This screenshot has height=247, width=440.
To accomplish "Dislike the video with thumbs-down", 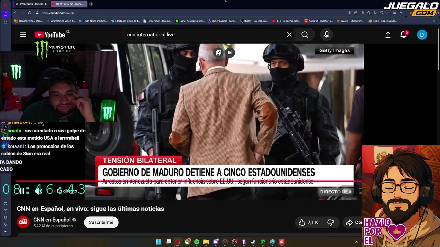I will click(x=331, y=222).
